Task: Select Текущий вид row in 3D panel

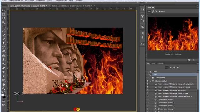Action: pyautogui.click(x=172, y=78)
